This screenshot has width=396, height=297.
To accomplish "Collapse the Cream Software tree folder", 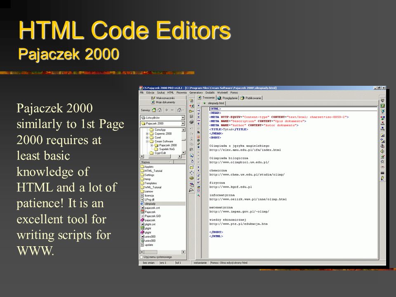I will pyautogui.click(x=147, y=141).
